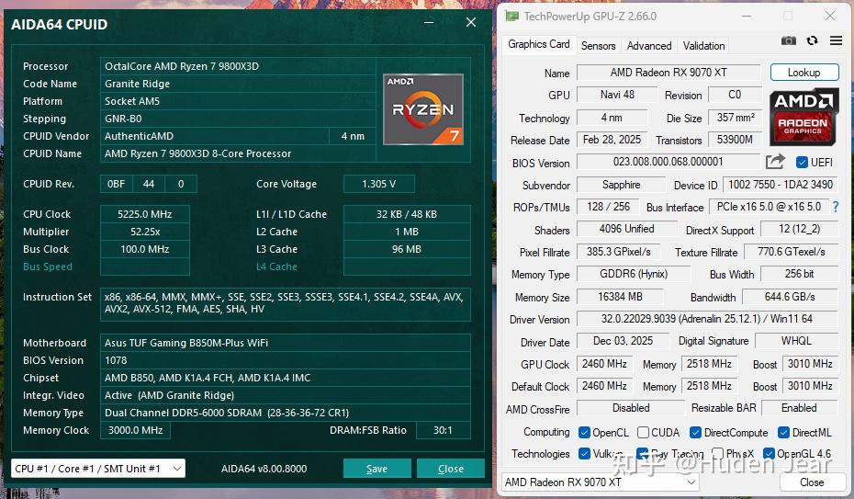Click the Bandwidth value 644.6 GB/s

click(x=790, y=296)
